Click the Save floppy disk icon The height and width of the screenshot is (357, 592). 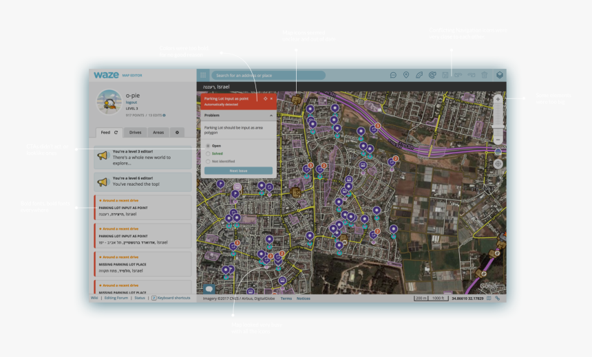[x=445, y=75]
